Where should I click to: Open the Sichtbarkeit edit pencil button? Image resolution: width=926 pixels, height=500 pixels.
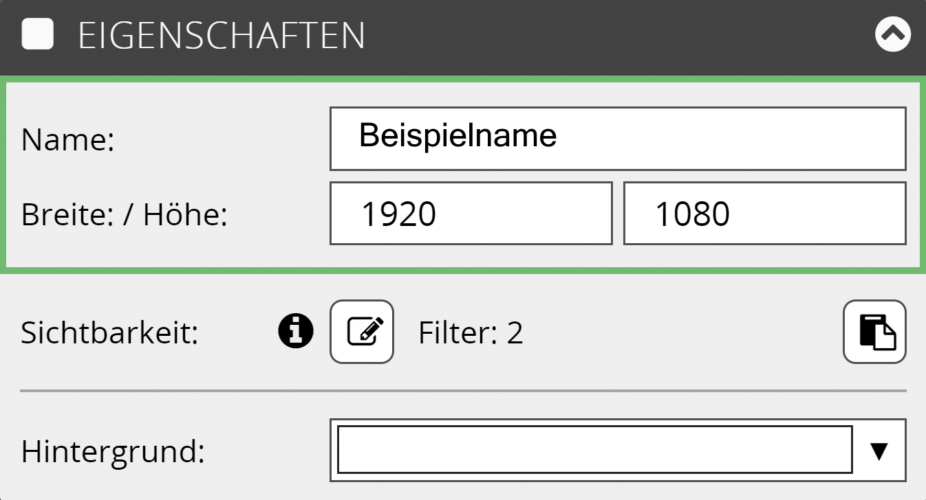click(x=362, y=332)
